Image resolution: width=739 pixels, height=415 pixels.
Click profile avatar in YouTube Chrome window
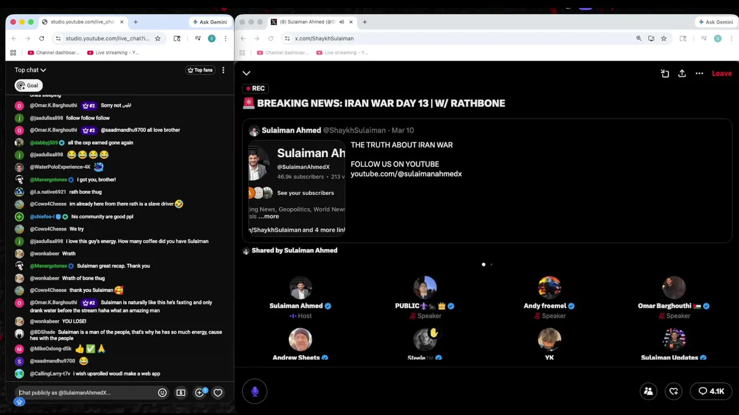(x=211, y=39)
